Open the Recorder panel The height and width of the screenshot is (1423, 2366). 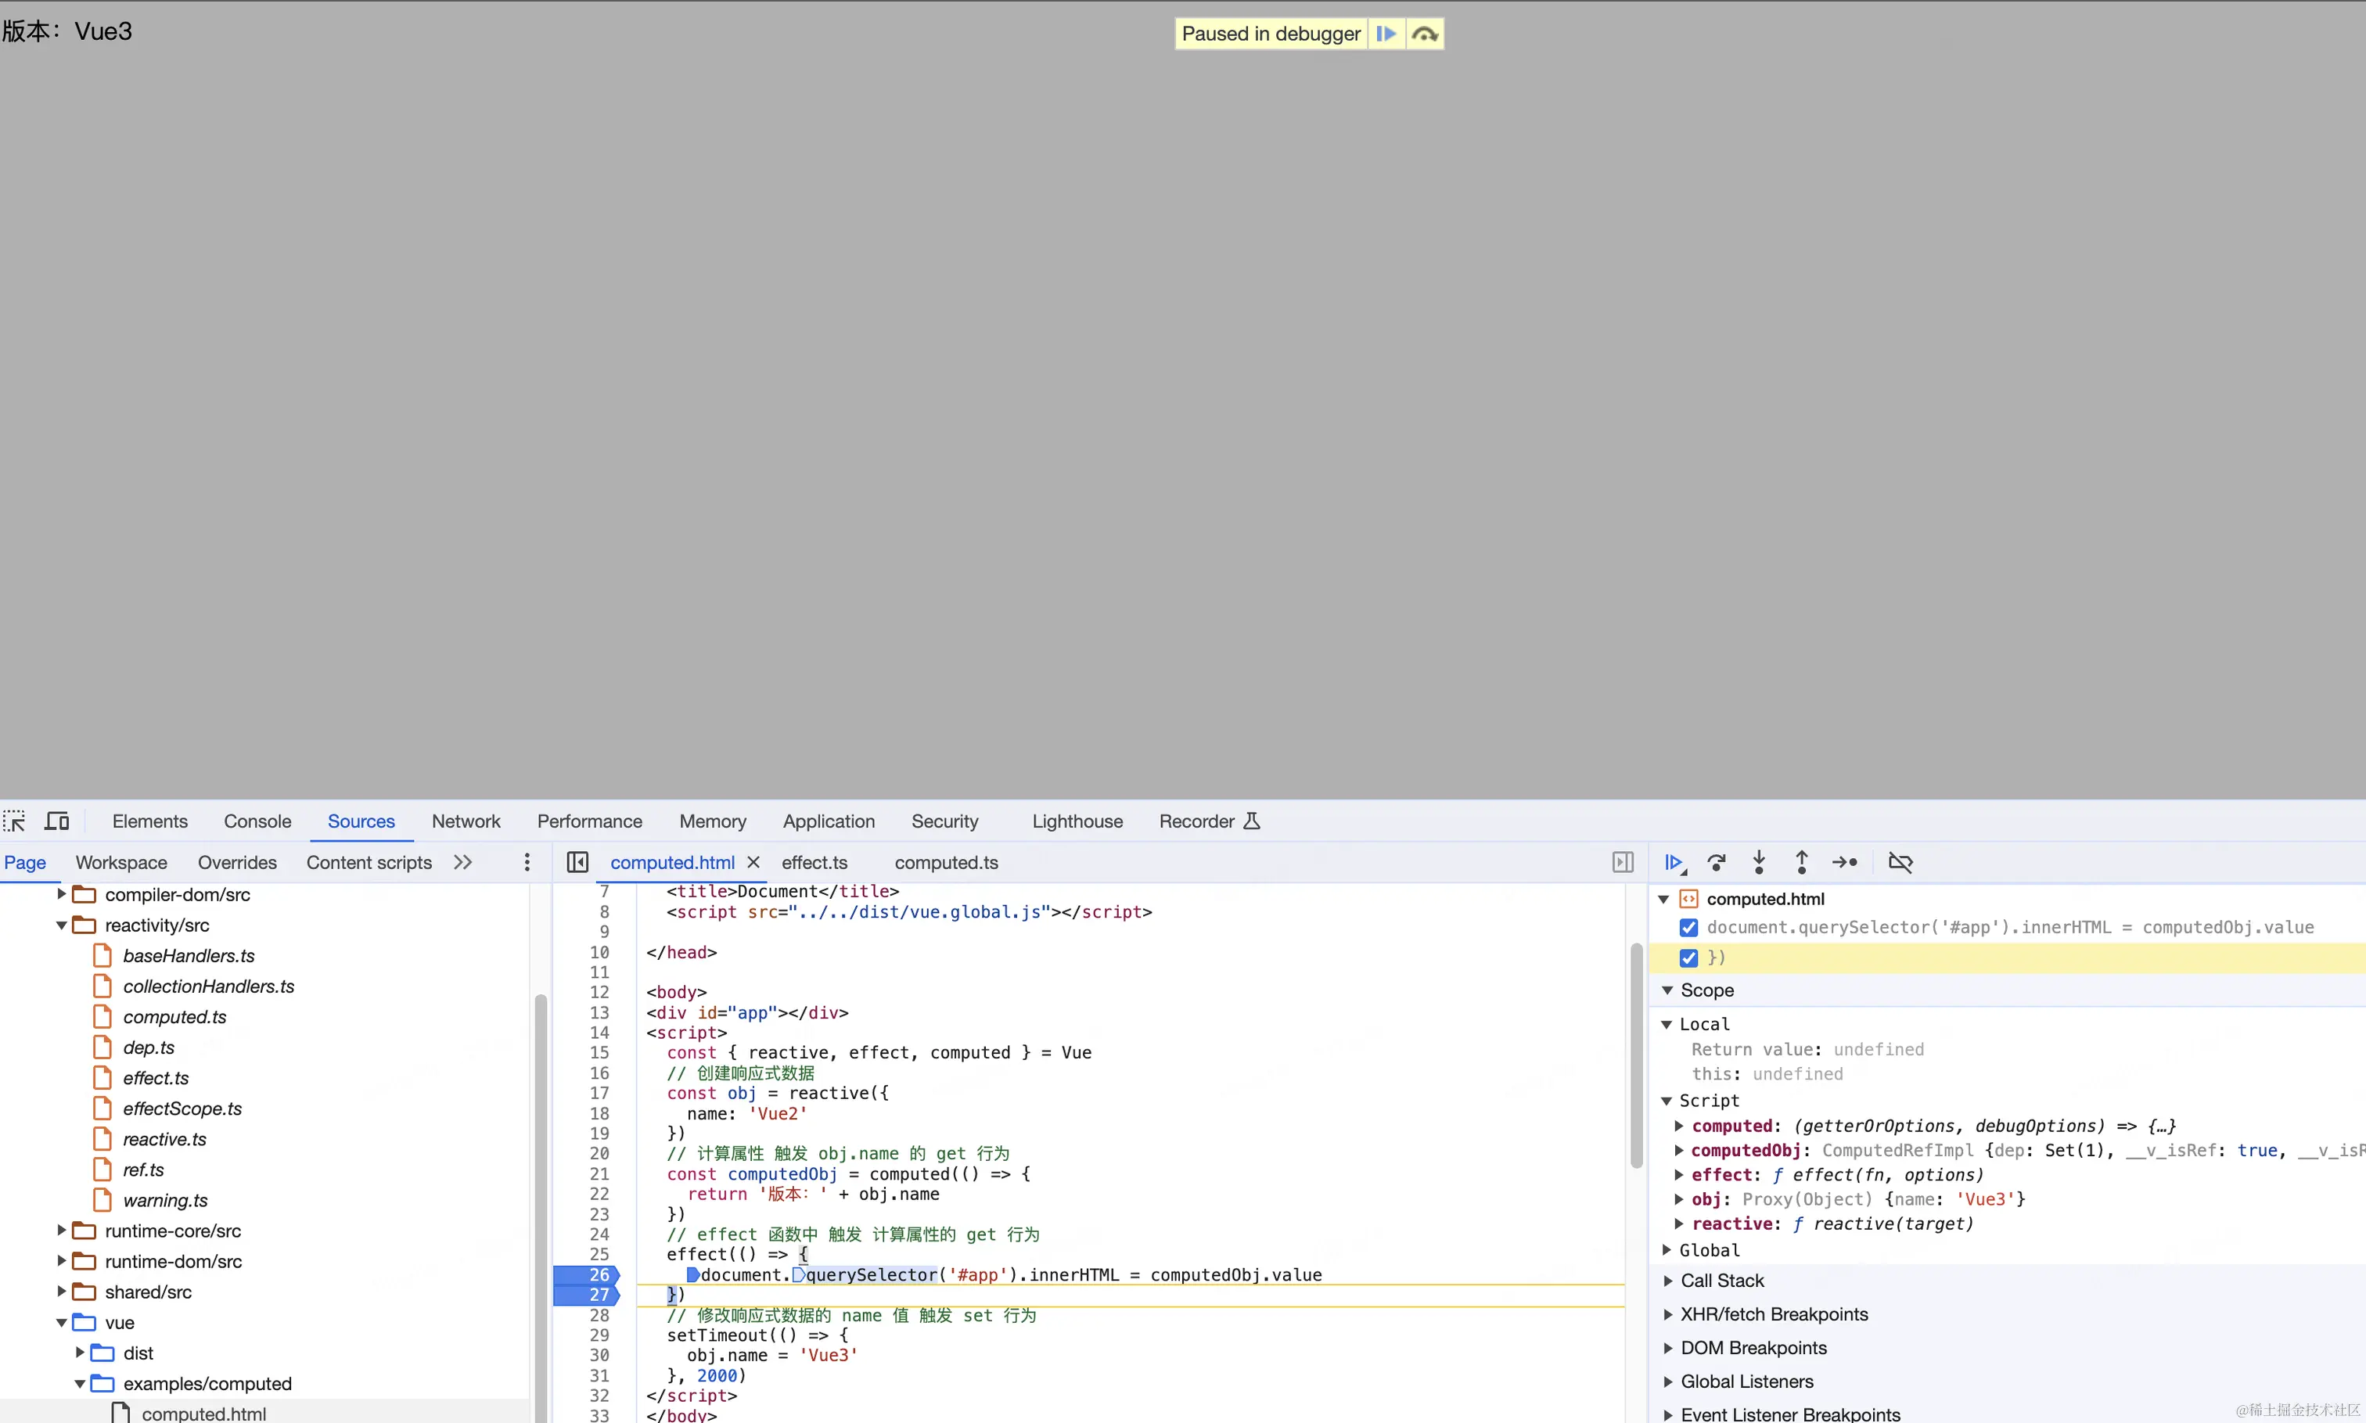pos(1208,821)
